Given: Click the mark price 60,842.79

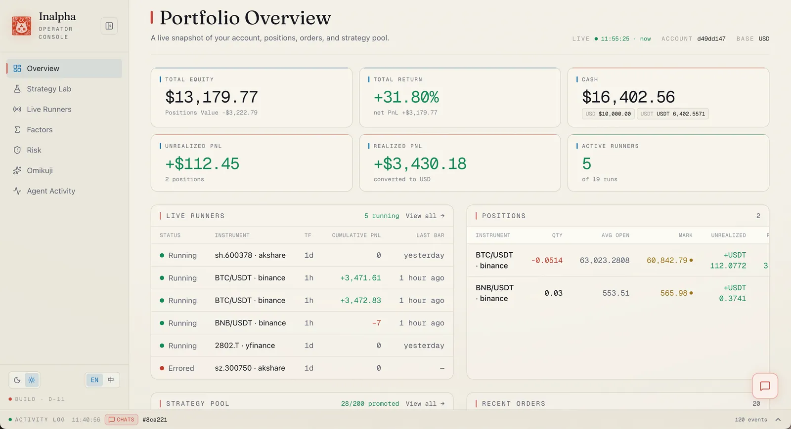Looking at the screenshot, I should click(667, 260).
